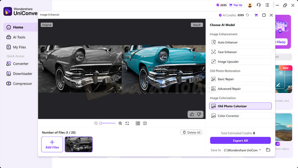Select the Basic Repair model

pyautogui.click(x=240, y=79)
